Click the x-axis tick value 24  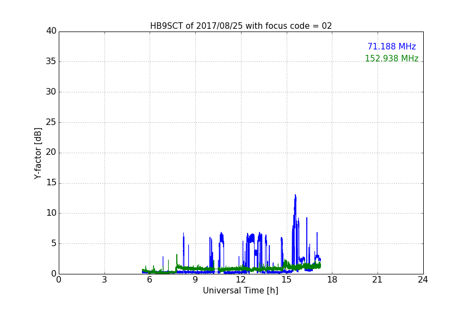tap(423, 280)
